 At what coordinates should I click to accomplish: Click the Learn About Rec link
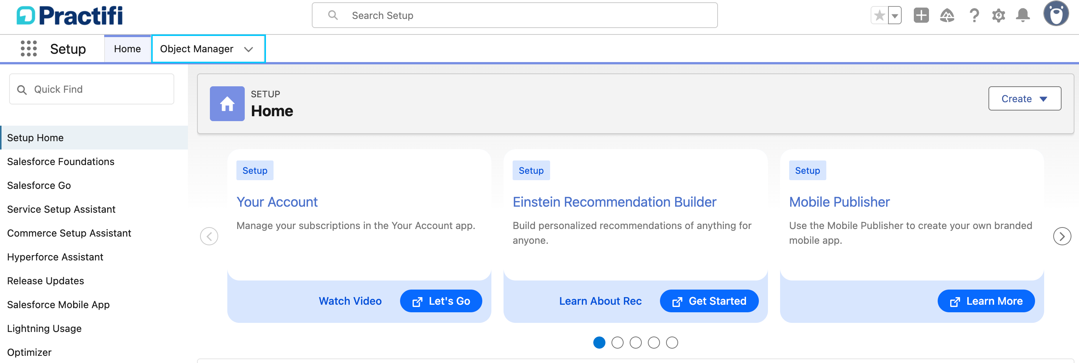[600, 301]
